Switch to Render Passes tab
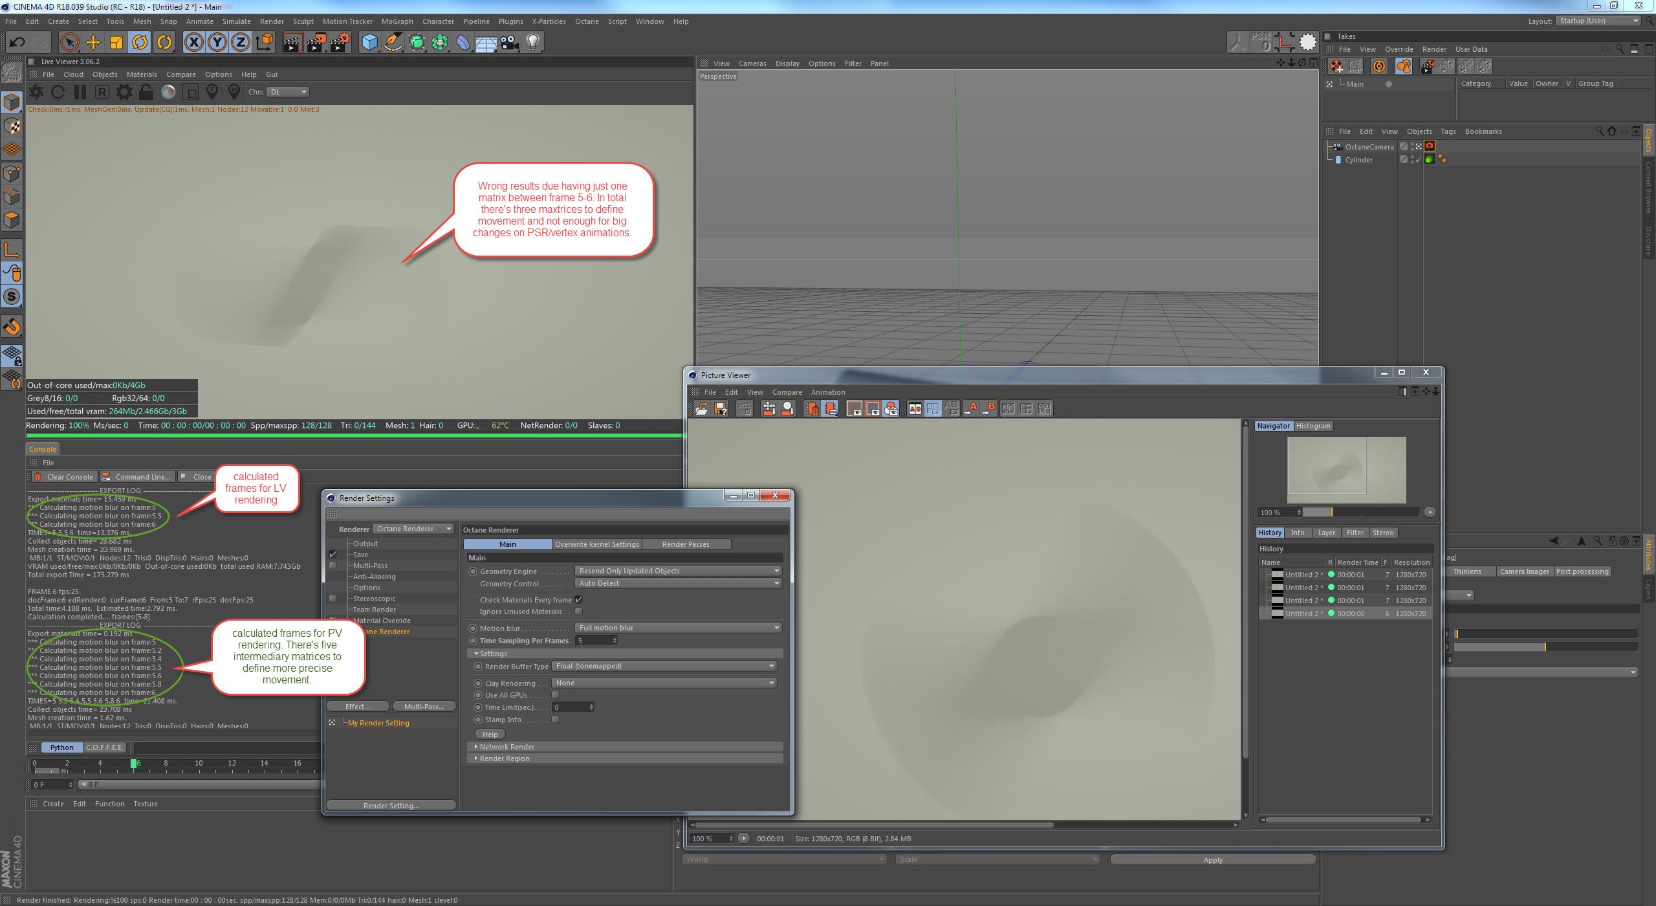This screenshot has height=906, width=1656. [x=686, y=544]
